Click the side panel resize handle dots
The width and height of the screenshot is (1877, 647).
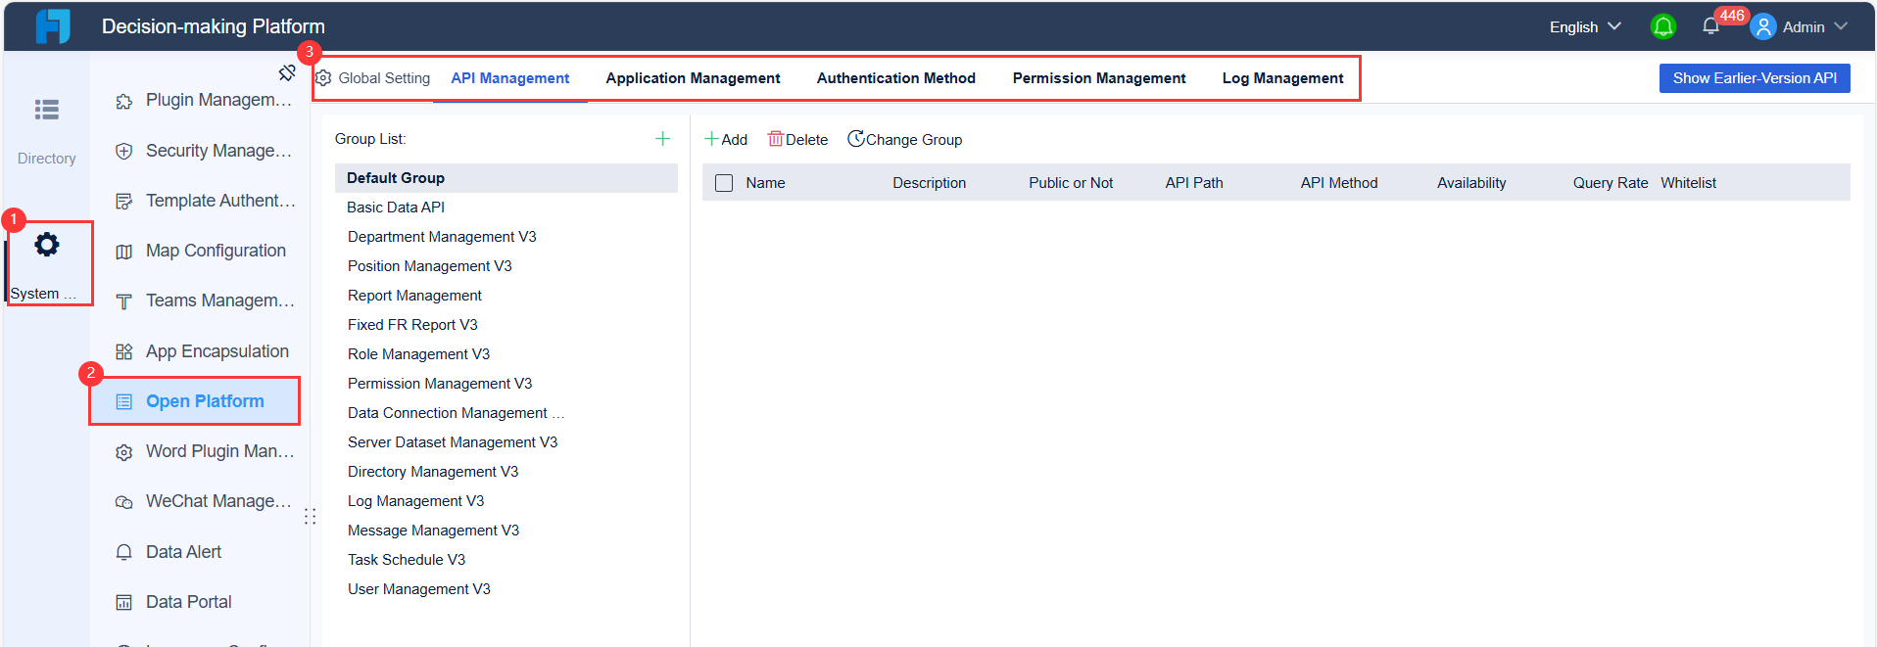coord(310,516)
